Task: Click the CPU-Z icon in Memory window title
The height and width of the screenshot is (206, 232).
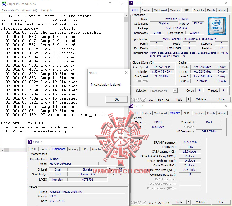Action: 131,106
